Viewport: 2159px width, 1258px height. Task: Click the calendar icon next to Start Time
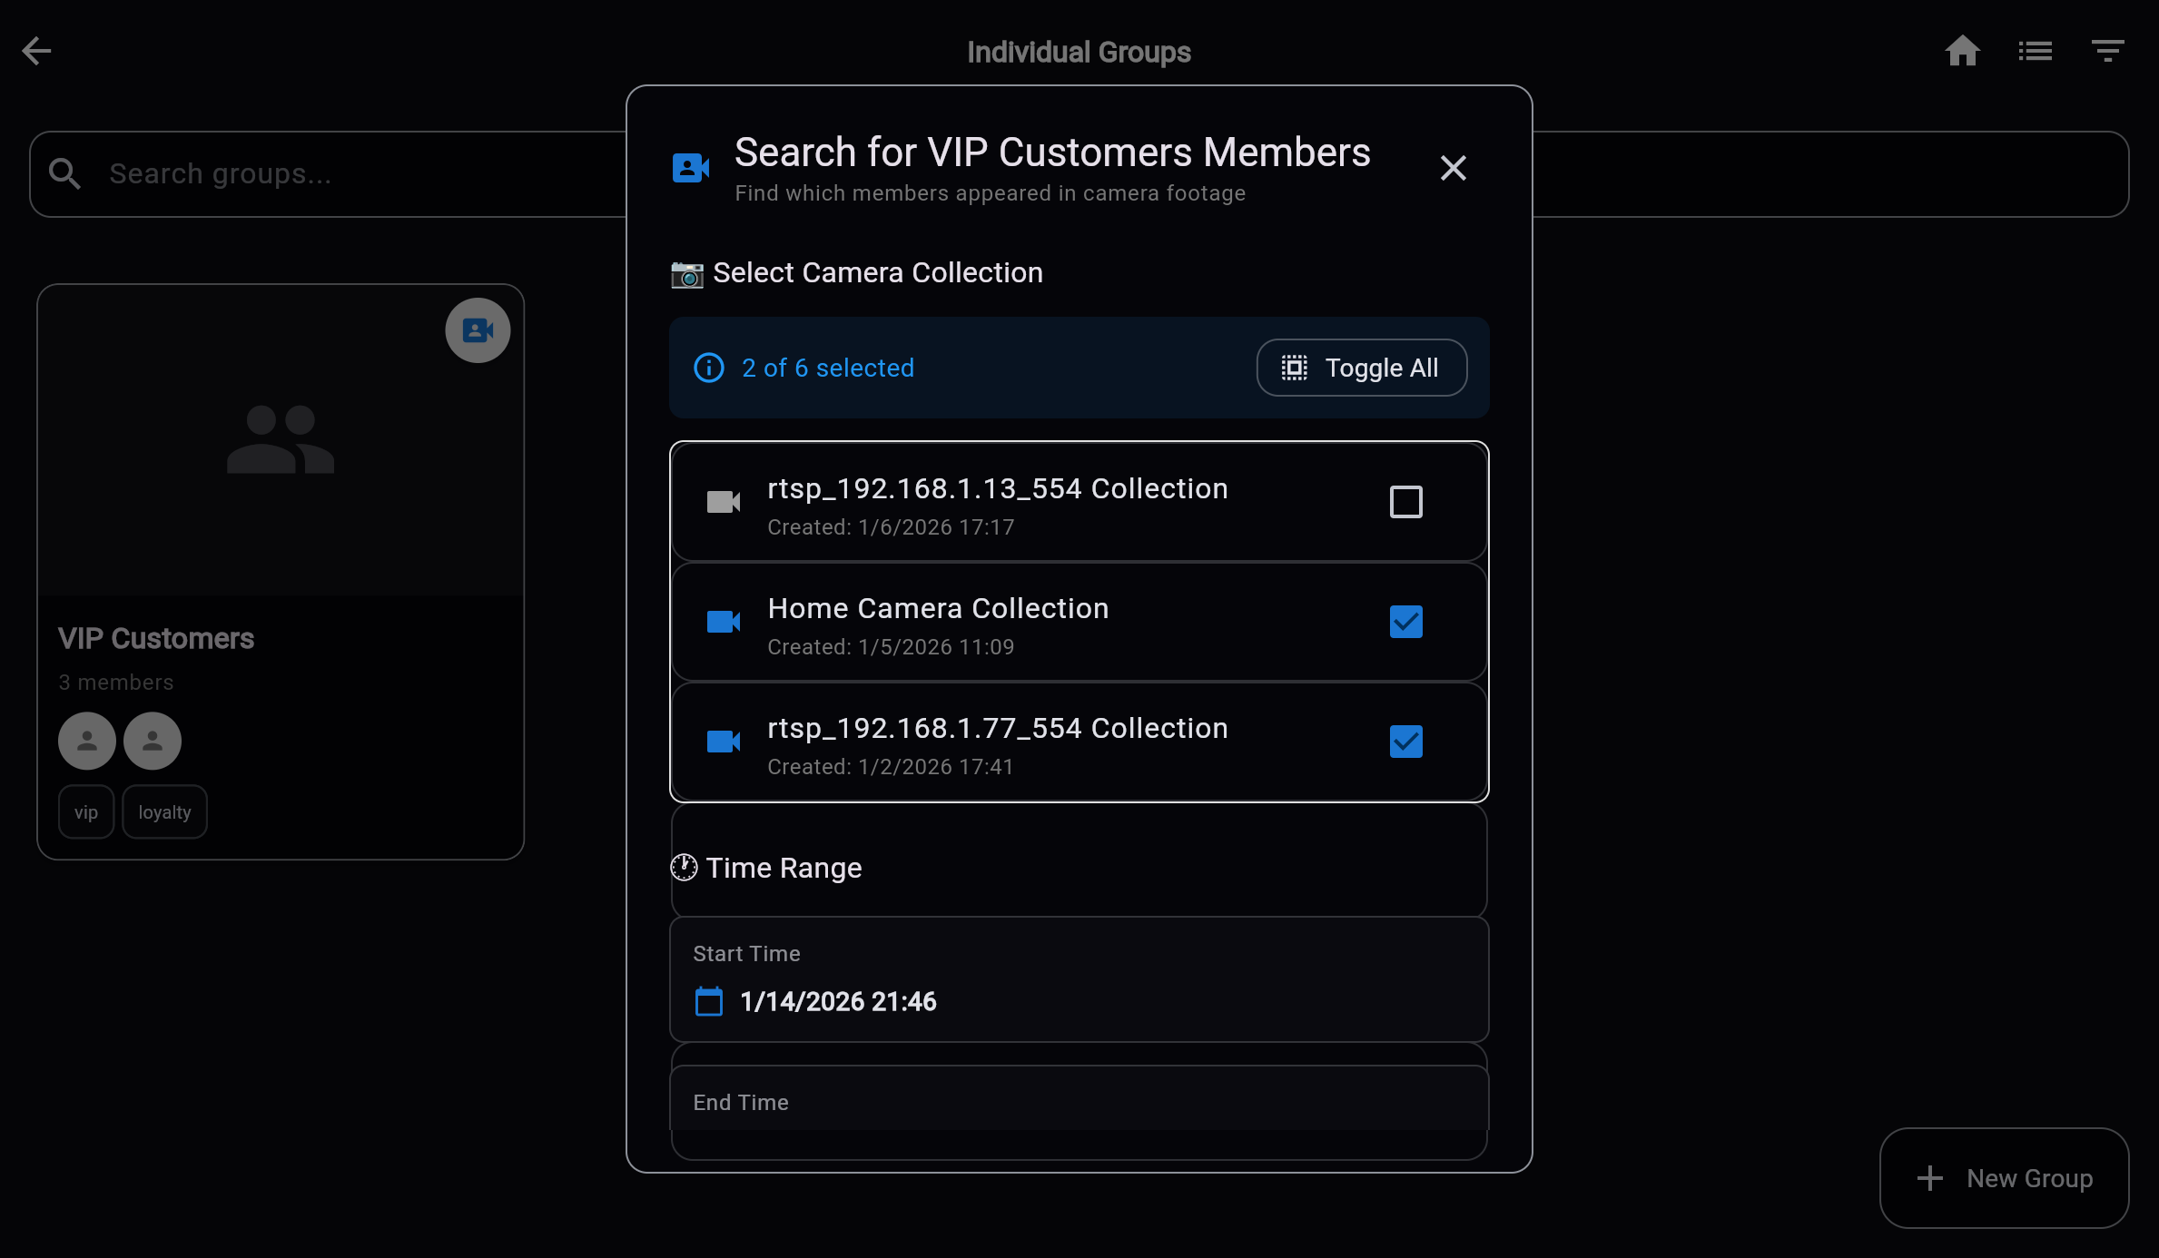[708, 1001]
